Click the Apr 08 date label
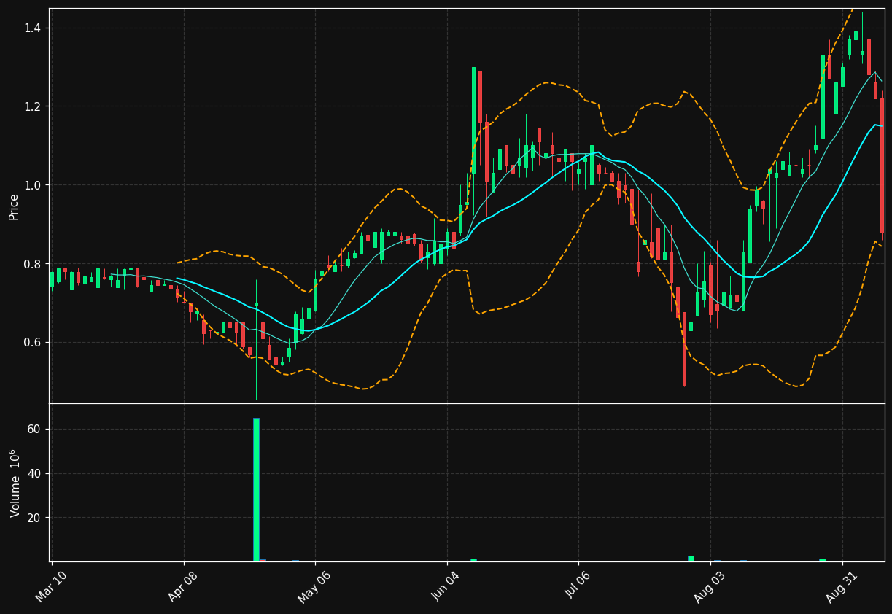The height and width of the screenshot is (614, 892). 183,585
